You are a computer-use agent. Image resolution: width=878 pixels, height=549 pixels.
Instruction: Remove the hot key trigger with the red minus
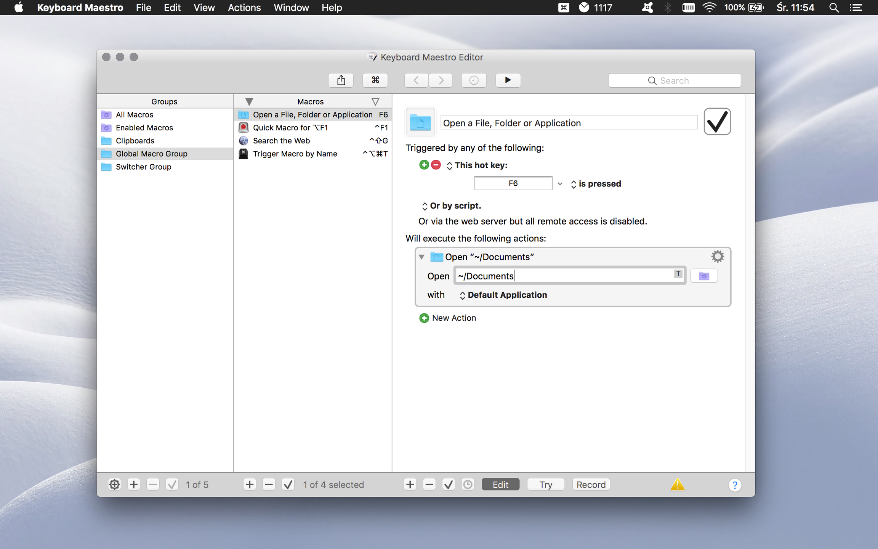[x=436, y=165]
